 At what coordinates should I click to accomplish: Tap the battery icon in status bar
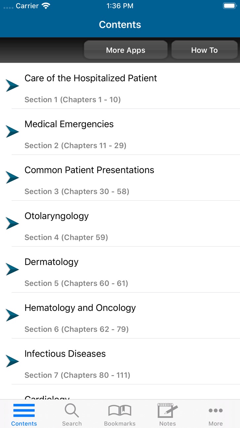229,6
